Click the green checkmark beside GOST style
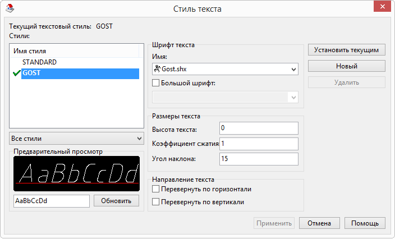 16,73
